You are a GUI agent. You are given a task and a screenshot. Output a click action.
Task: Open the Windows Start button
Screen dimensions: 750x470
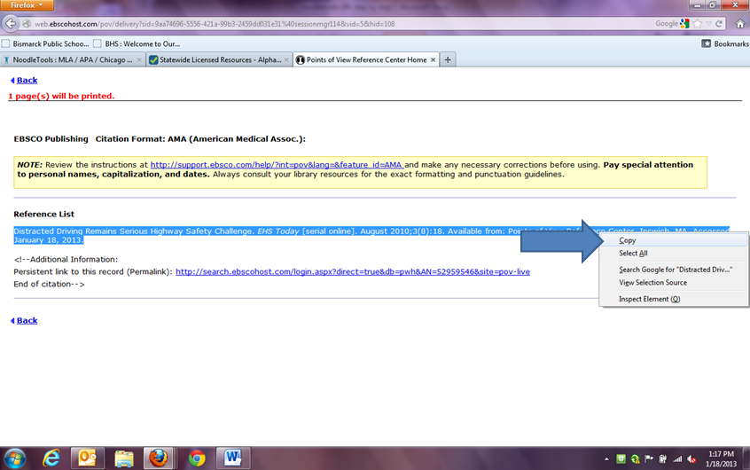point(15,458)
